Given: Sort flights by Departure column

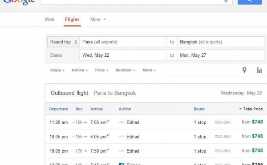Looking at the screenshot, I should [x=59, y=109].
